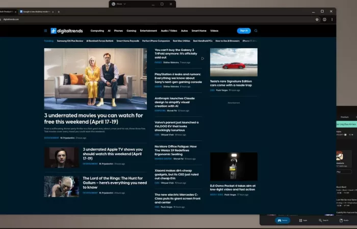Open the Gollum article thumbnail
This screenshot has height=229, width=357.
[62, 186]
